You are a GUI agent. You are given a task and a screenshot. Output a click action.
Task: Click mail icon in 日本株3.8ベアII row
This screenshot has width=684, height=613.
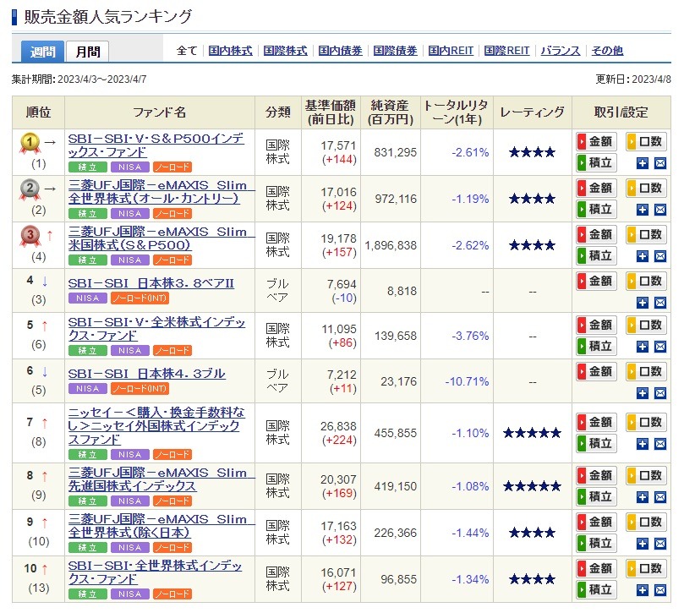coord(660,303)
